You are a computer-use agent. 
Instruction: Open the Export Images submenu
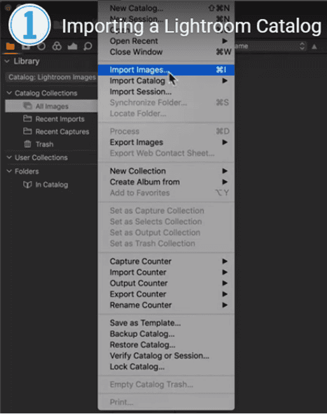166,142
